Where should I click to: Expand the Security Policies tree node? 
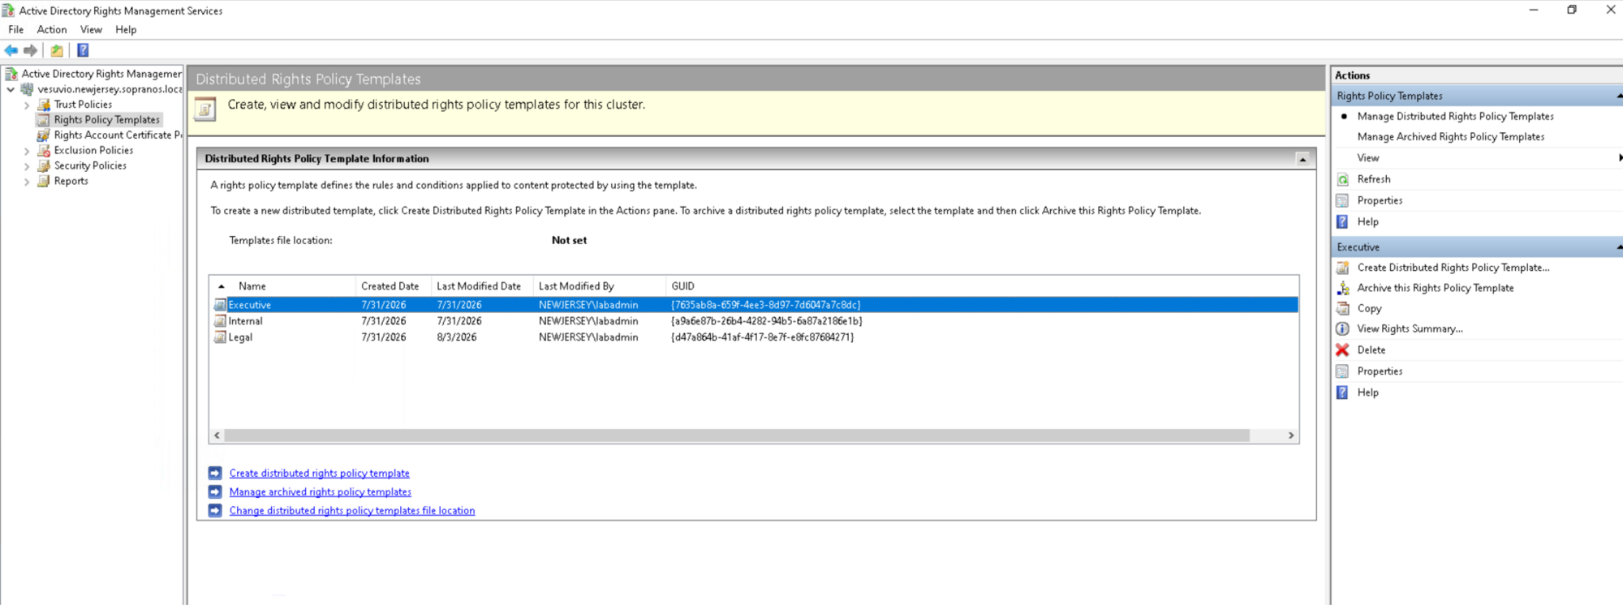pyautogui.click(x=27, y=166)
